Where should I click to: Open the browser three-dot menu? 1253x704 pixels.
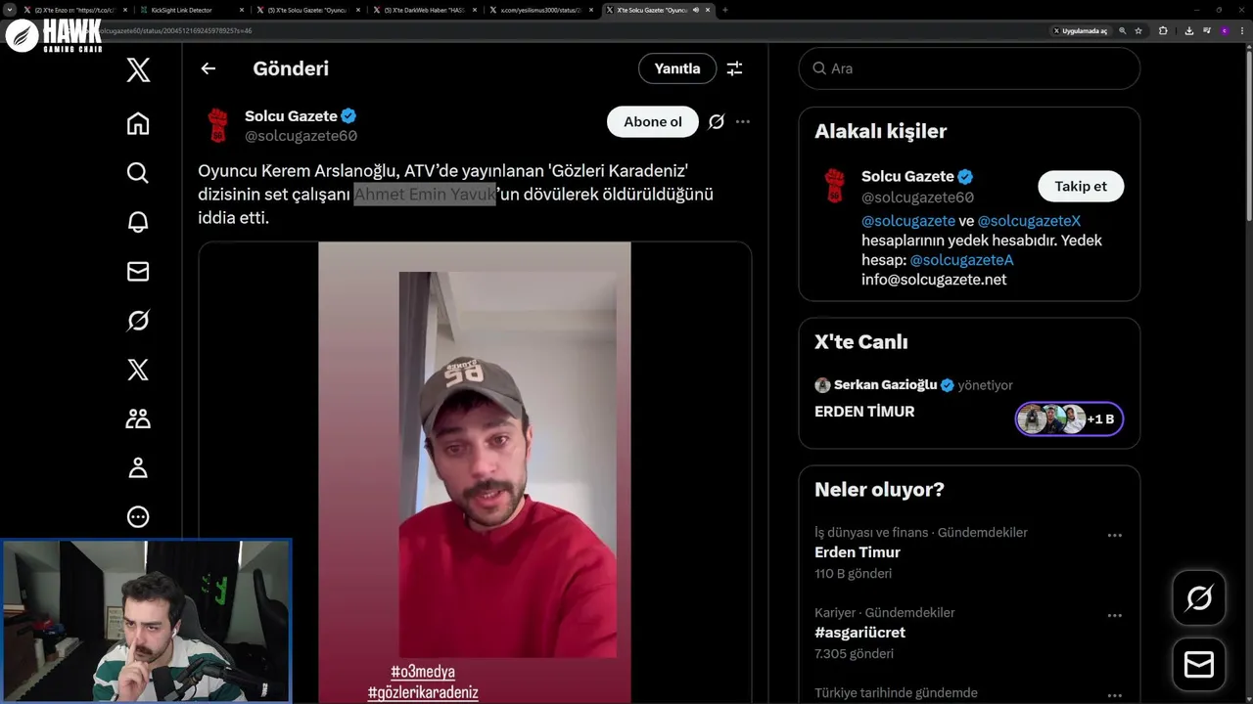1242,31
